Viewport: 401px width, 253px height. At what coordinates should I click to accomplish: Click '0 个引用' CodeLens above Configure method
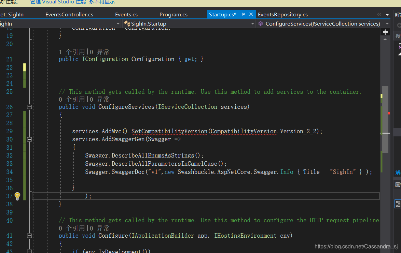coord(72,228)
